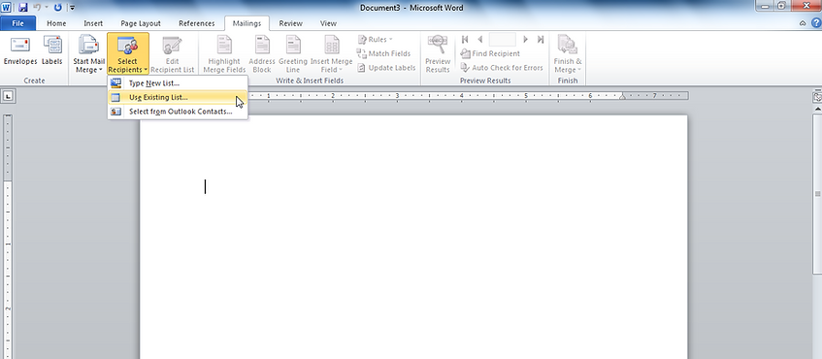Open the Undo history dropdown arrow
The width and height of the screenshot is (822, 359).
tap(47, 8)
